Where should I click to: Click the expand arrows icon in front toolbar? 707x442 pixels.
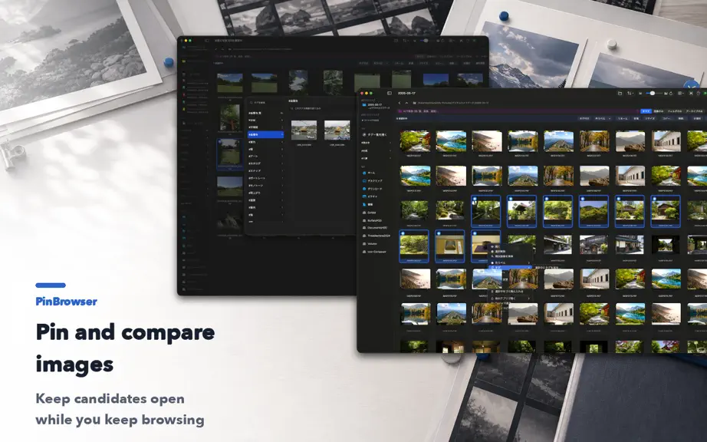691,94
